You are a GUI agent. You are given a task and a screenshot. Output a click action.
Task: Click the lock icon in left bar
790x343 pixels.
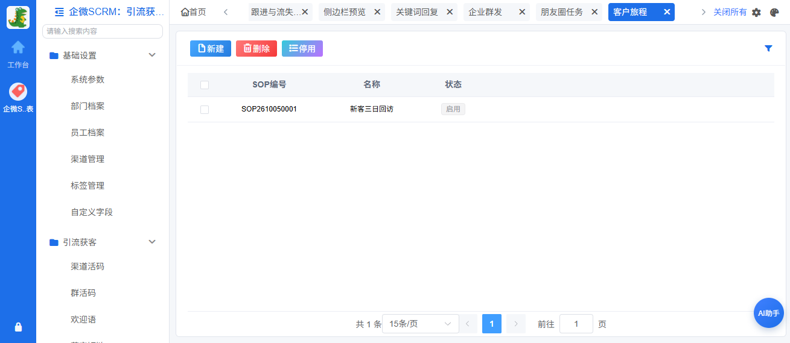18,327
